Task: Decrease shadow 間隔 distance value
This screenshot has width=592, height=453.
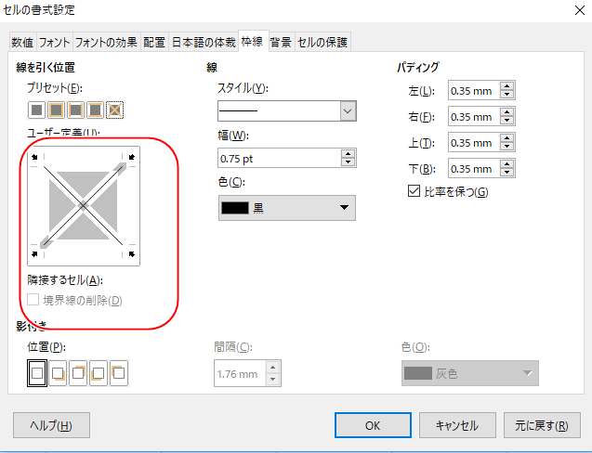Action: coord(272,380)
